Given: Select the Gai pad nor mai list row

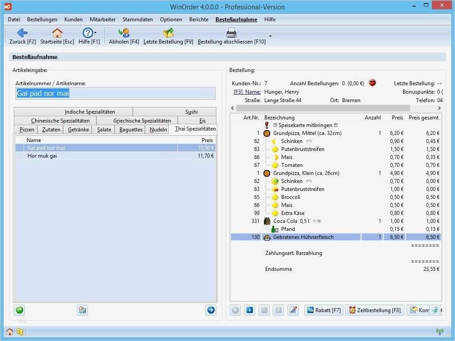Looking at the screenshot, I should point(115,148).
